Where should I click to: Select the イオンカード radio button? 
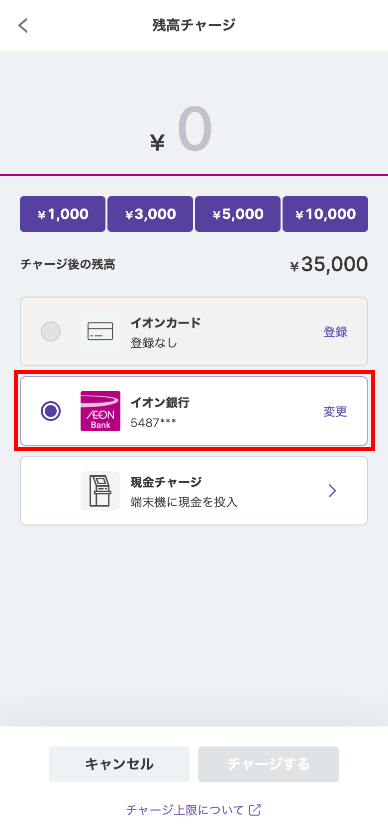tap(51, 331)
